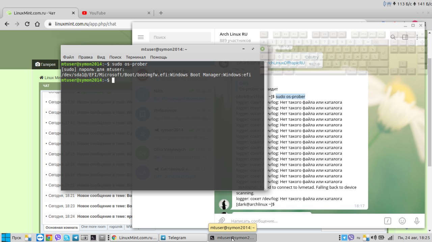
Task: Click the workspace switcher icon next to Пуск
Action: [x=28, y=238]
